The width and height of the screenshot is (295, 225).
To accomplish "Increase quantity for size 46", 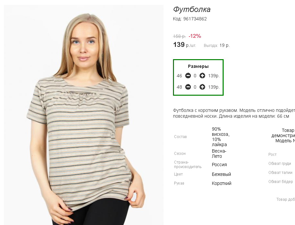I will click(202, 76).
